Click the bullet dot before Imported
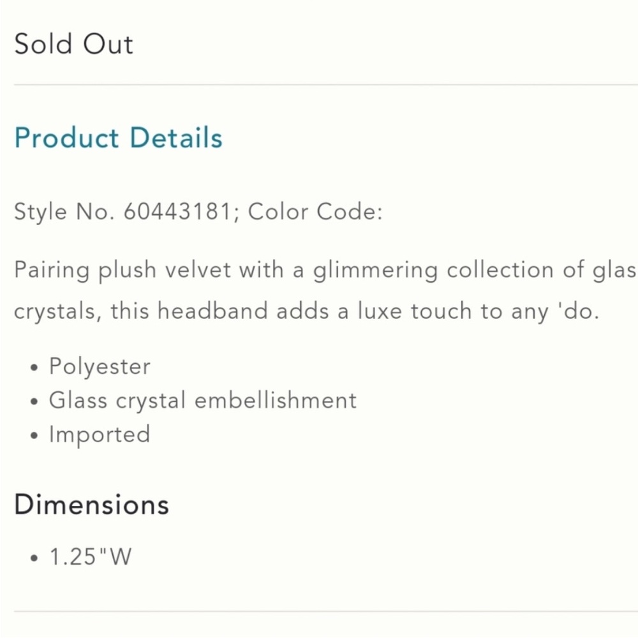This screenshot has width=638, height=638. pyautogui.click(x=34, y=436)
